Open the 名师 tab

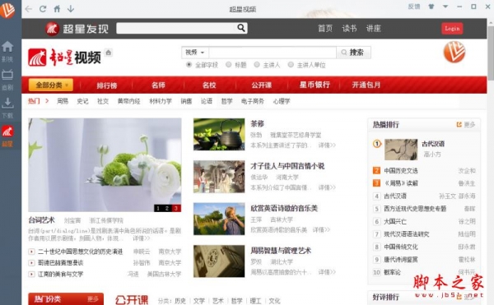point(158,85)
